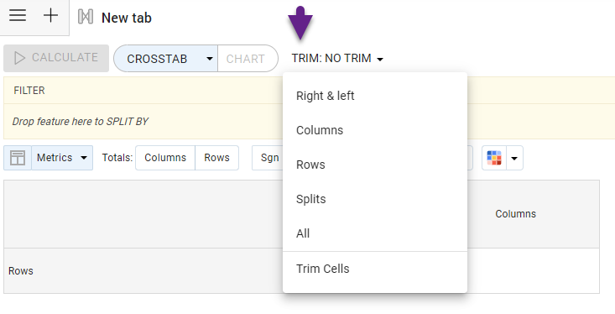Viewport: 615px width, 314px height.
Task: Click the color heatmap grid icon
Action: (x=494, y=158)
